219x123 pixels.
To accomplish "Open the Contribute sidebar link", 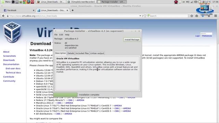I will [x=9, y=77].
